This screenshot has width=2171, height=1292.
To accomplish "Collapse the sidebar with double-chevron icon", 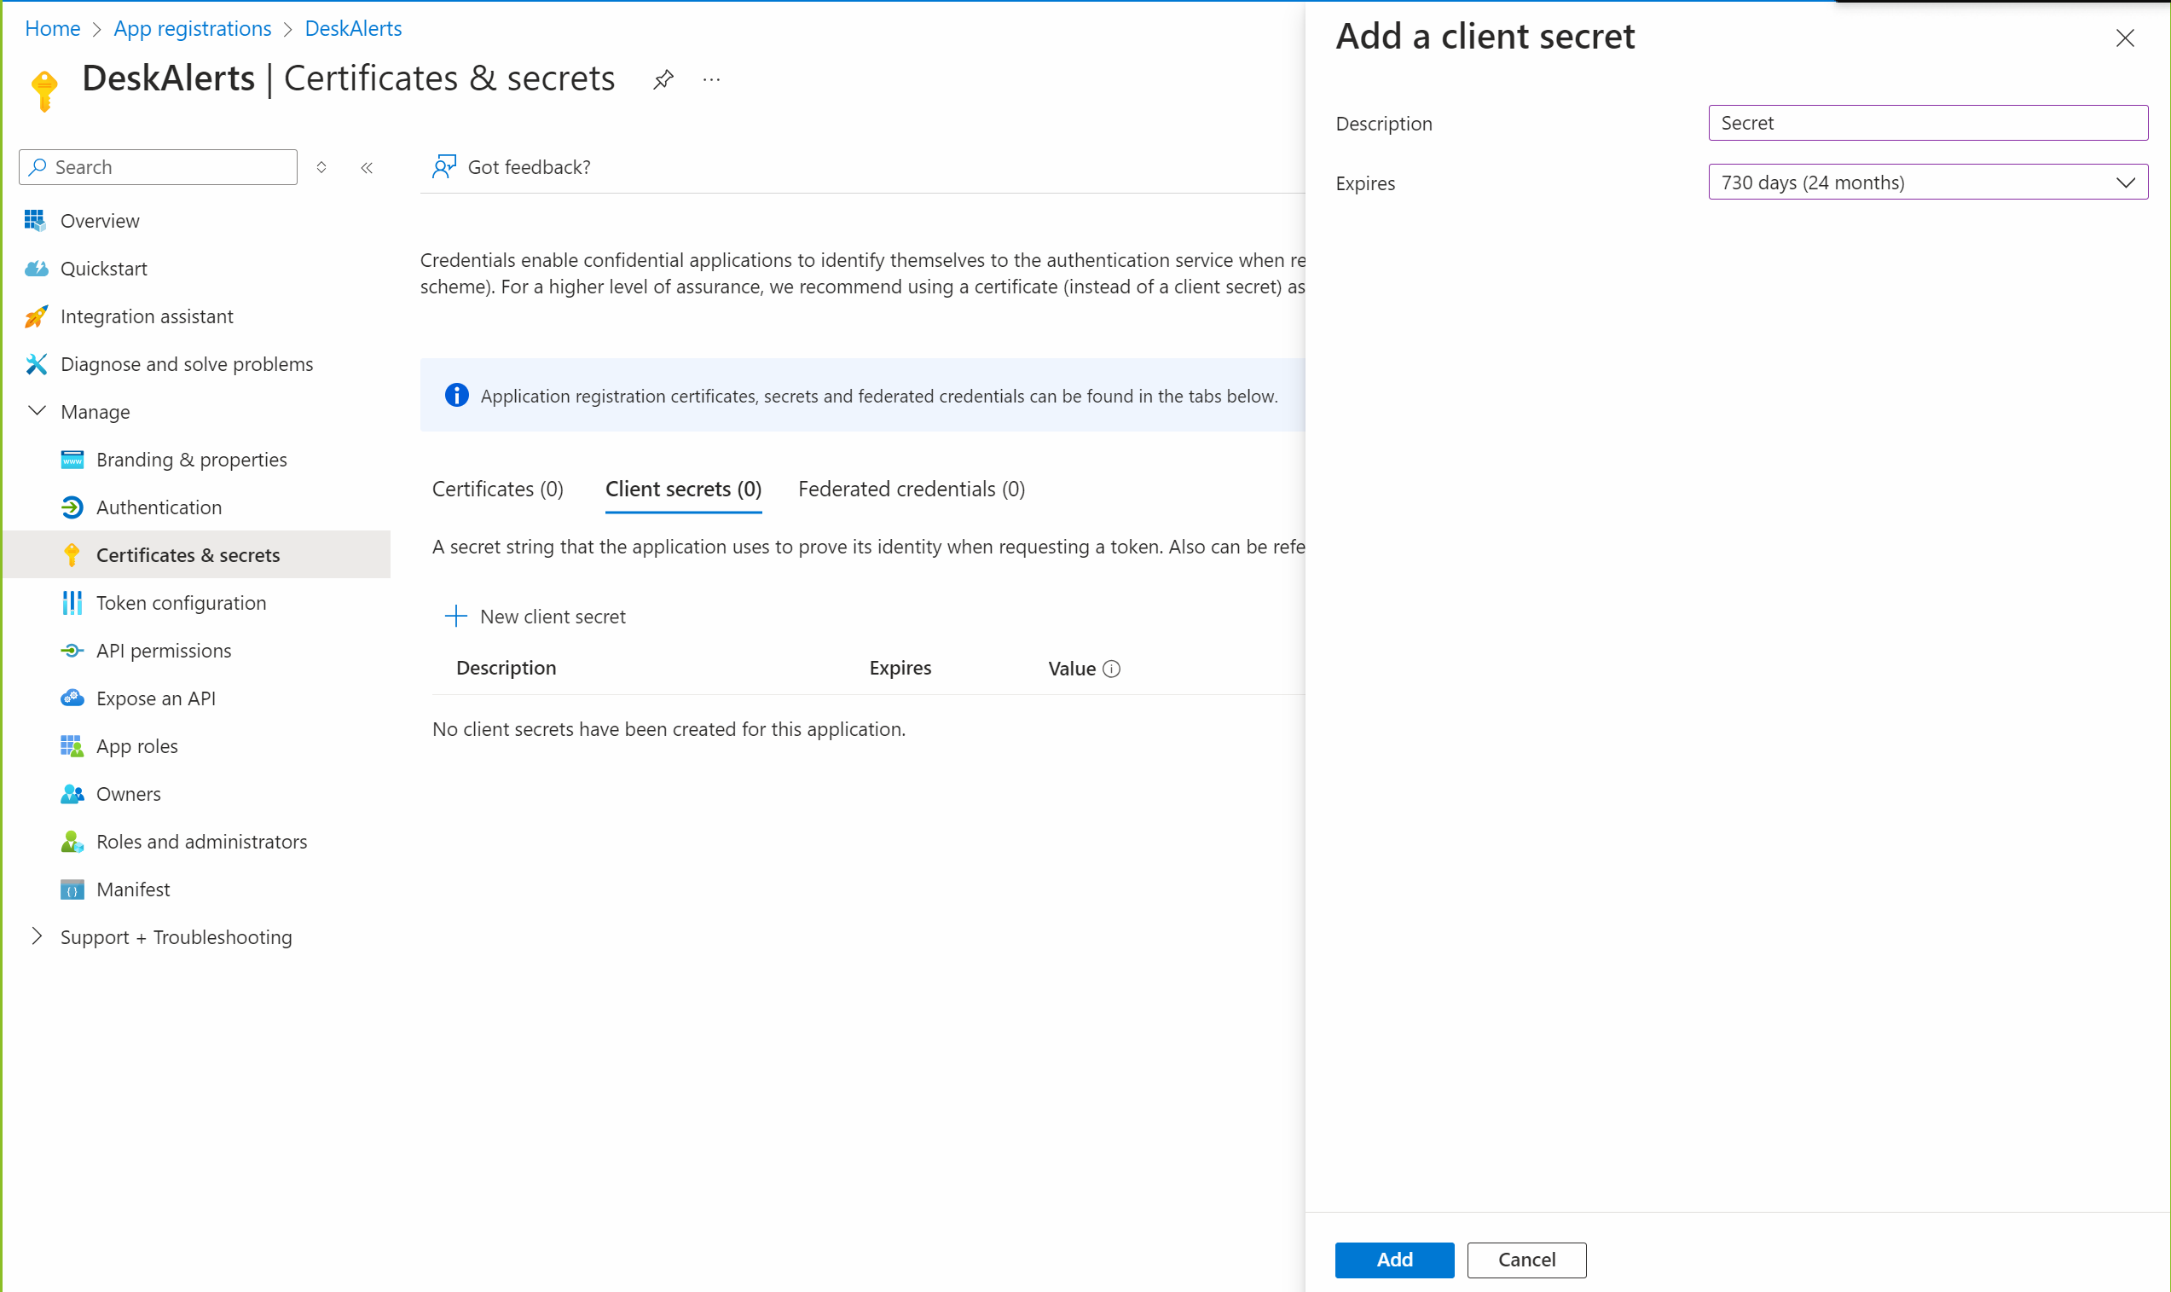I will click(367, 167).
